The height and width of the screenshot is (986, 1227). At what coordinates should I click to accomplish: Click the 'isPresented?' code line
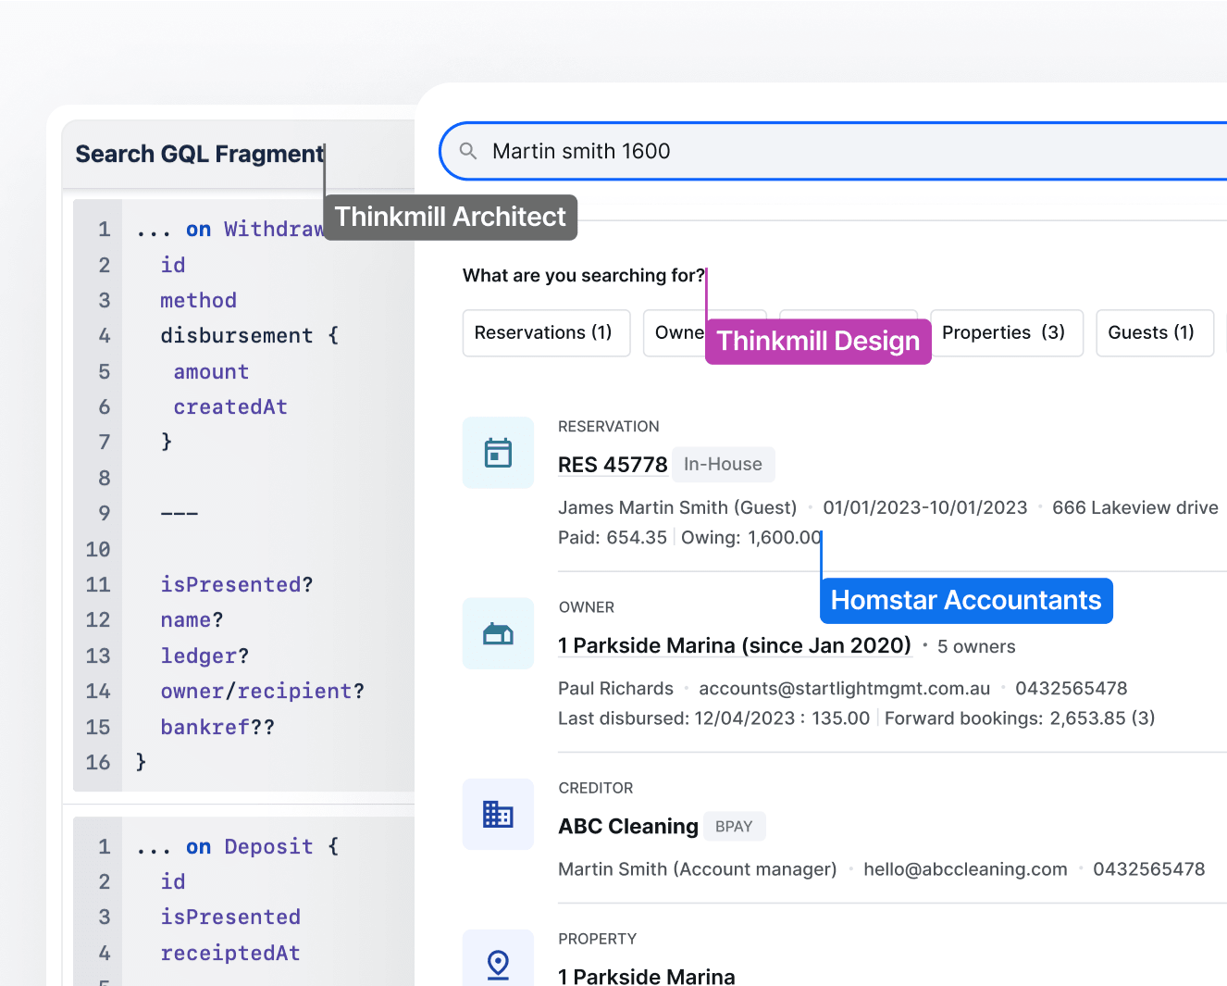(x=237, y=584)
